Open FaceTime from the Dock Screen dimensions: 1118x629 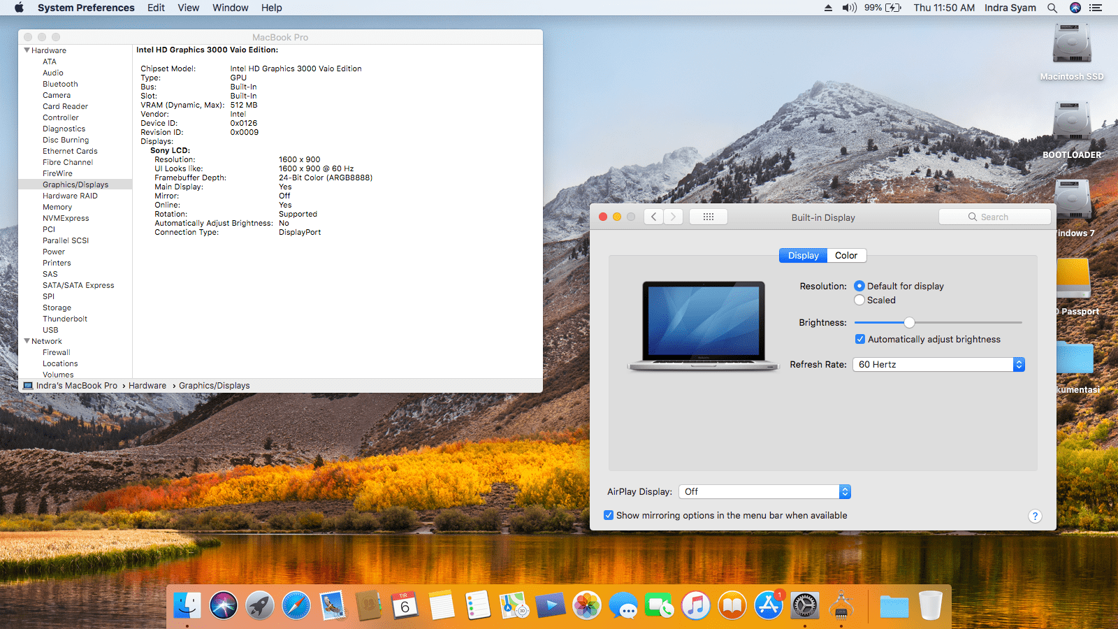(660, 605)
